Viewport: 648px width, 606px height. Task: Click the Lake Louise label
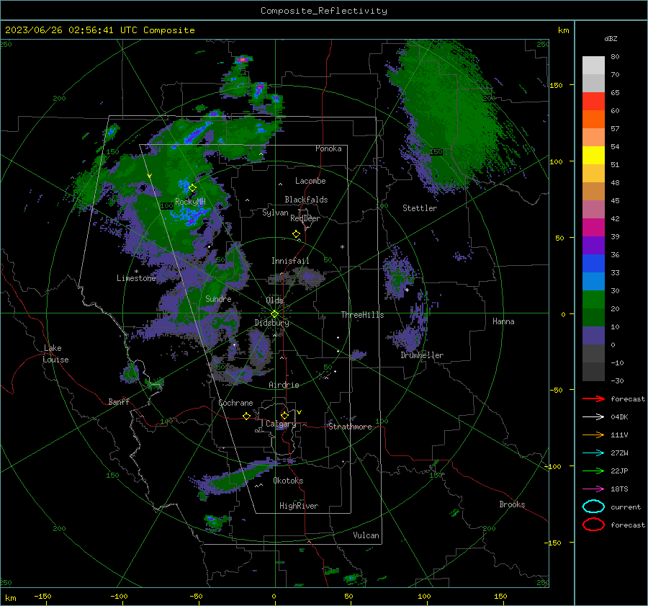pyautogui.click(x=55, y=354)
